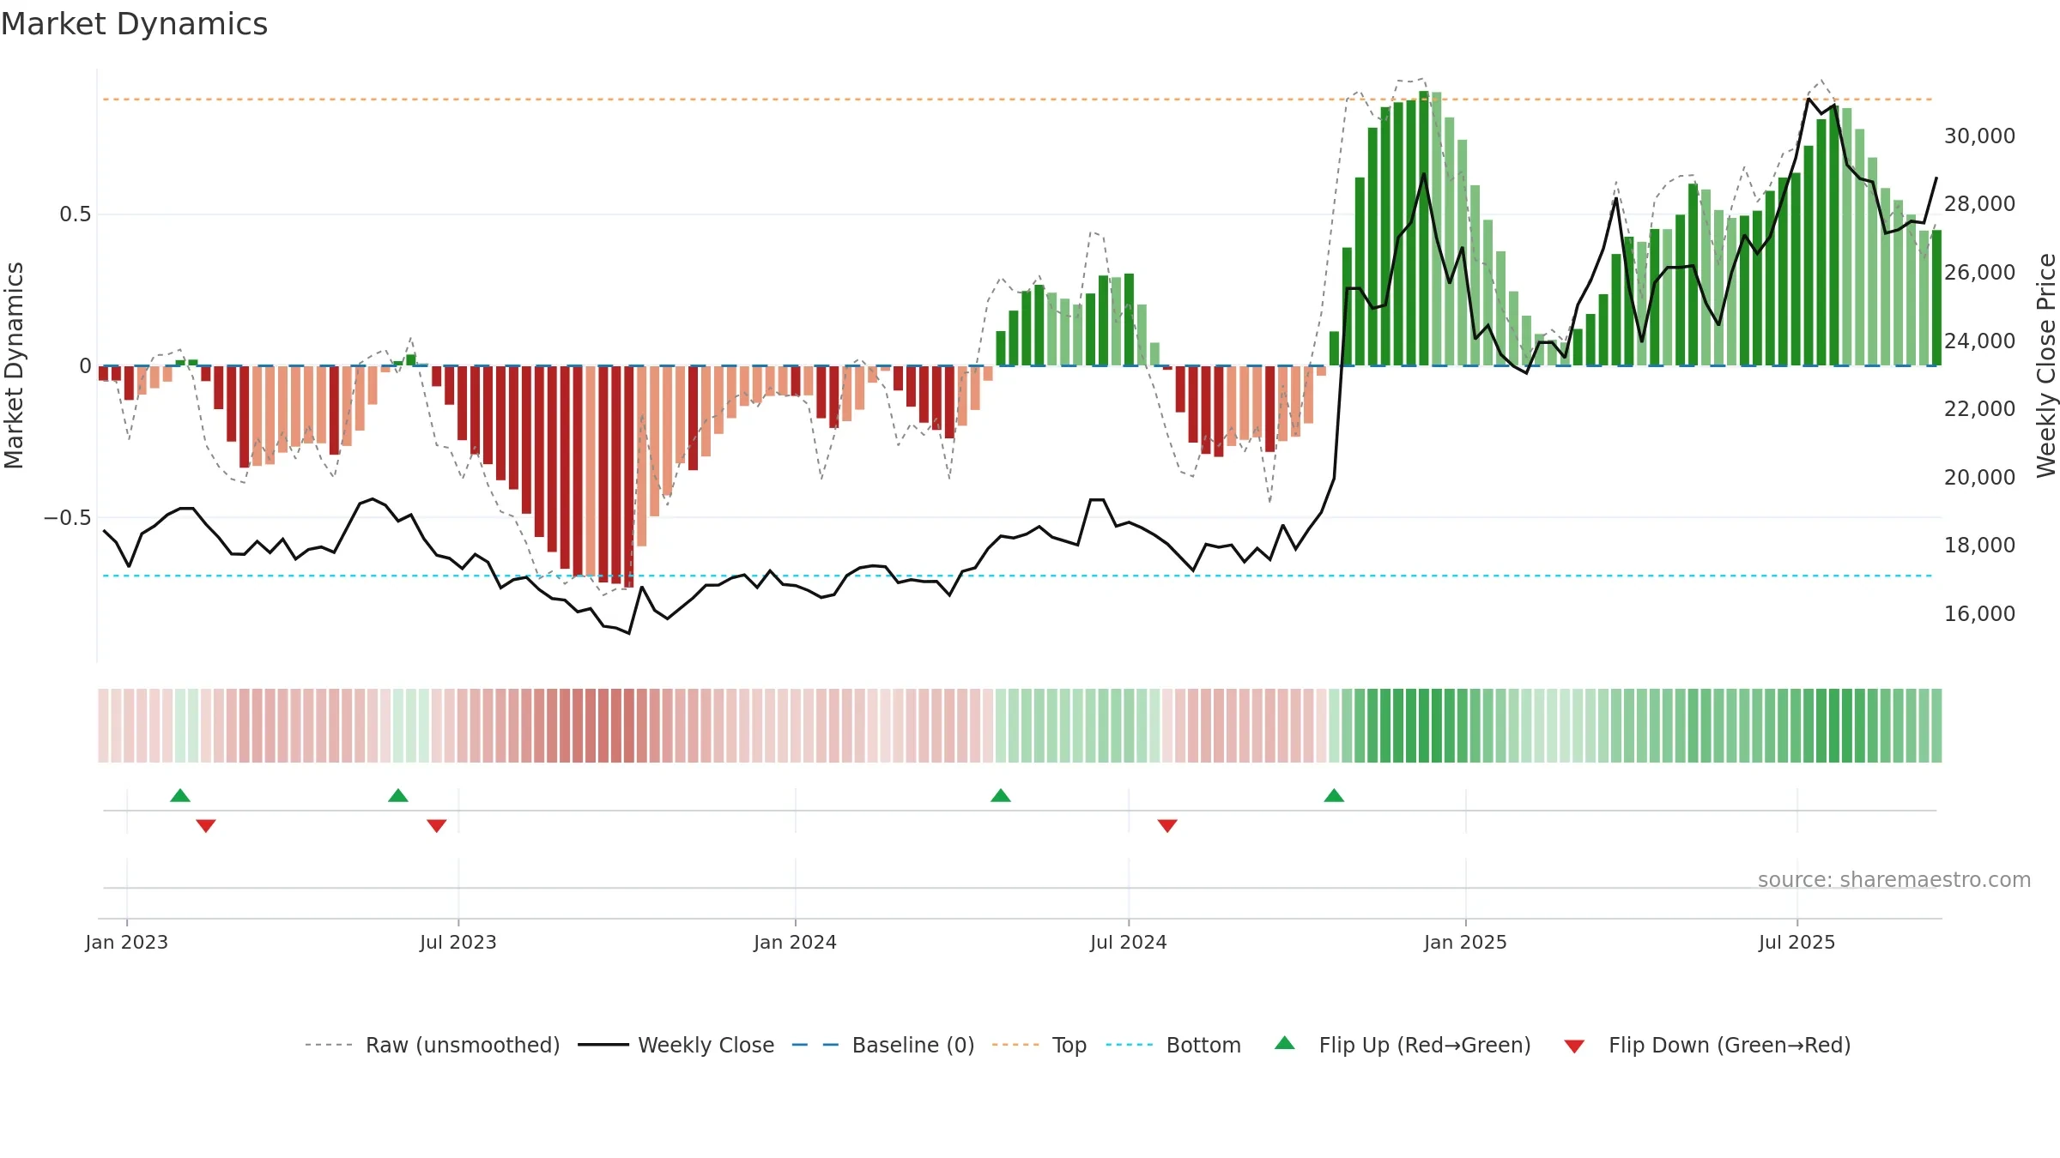Click the Jul 2024 x-axis label
Image resolution: width=2060 pixels, height=1158 pixels.
(x=1129, y=942)
